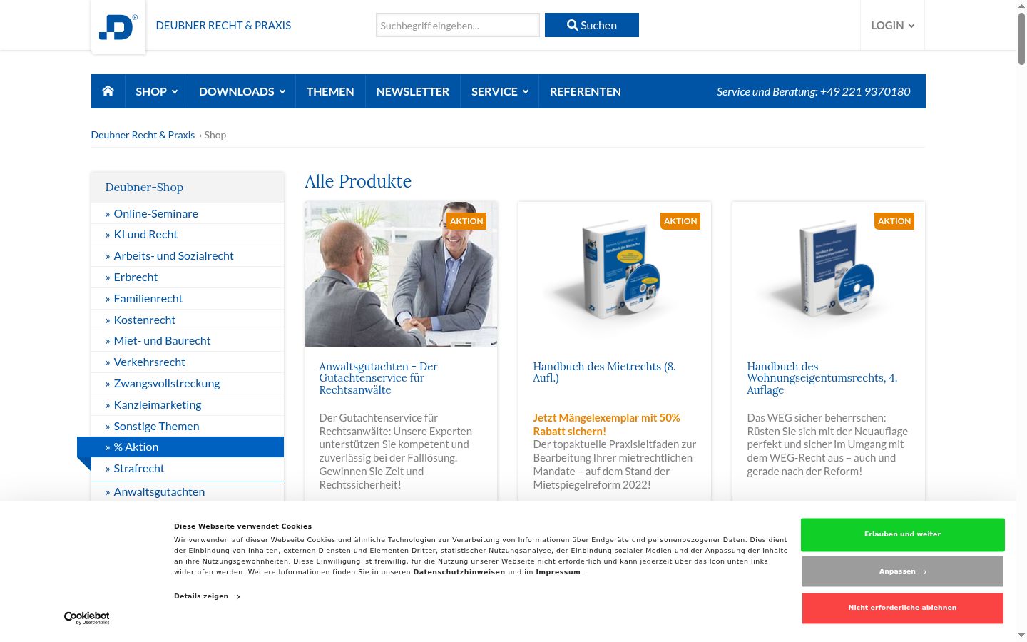Expand the SHOP dropdown menu

click(156, 91)
